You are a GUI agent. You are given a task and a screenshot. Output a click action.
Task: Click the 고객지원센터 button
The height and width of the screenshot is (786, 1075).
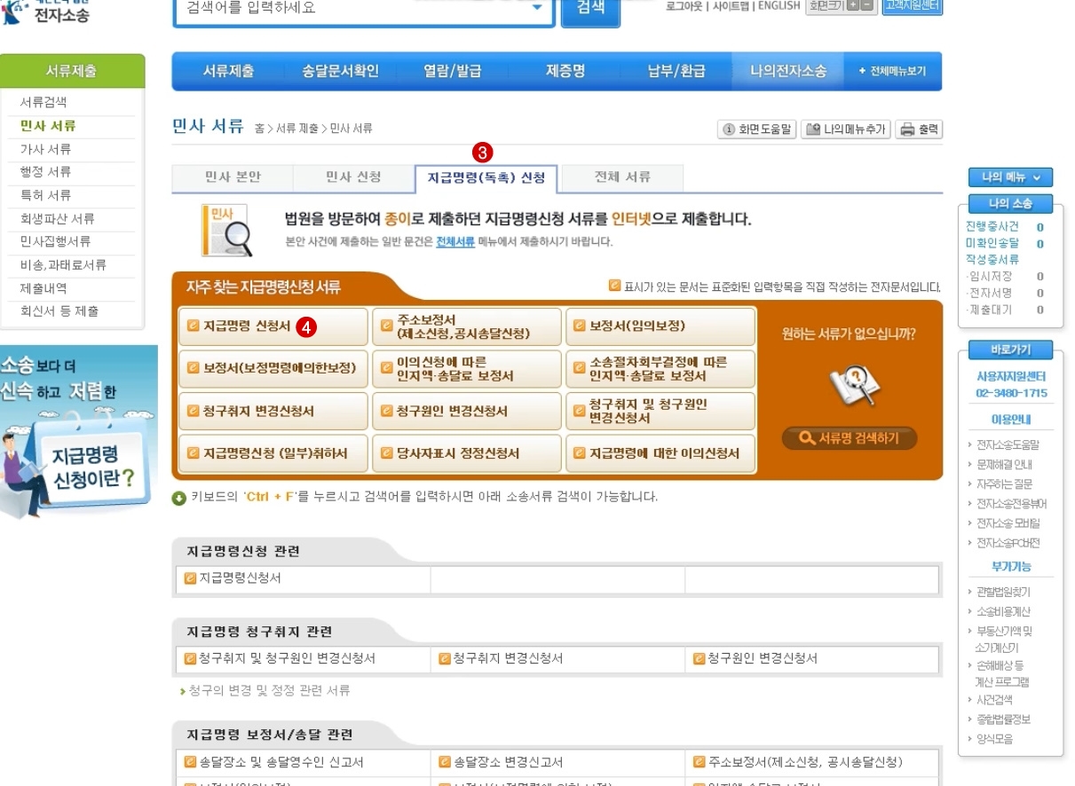(913, 6)
